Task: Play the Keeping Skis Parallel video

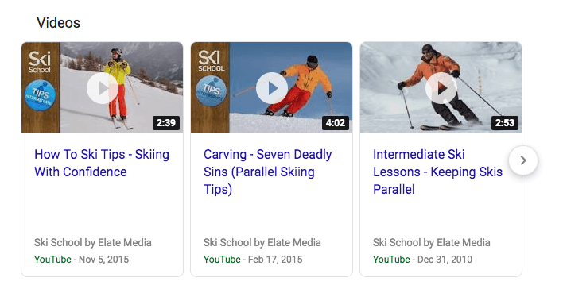Action: (x=441, y=88)
